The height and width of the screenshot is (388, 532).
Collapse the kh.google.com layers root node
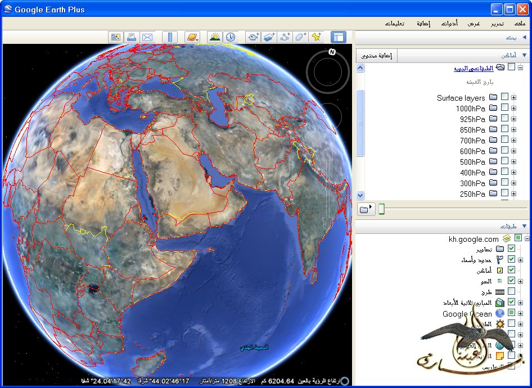click(x=526, y=239)
